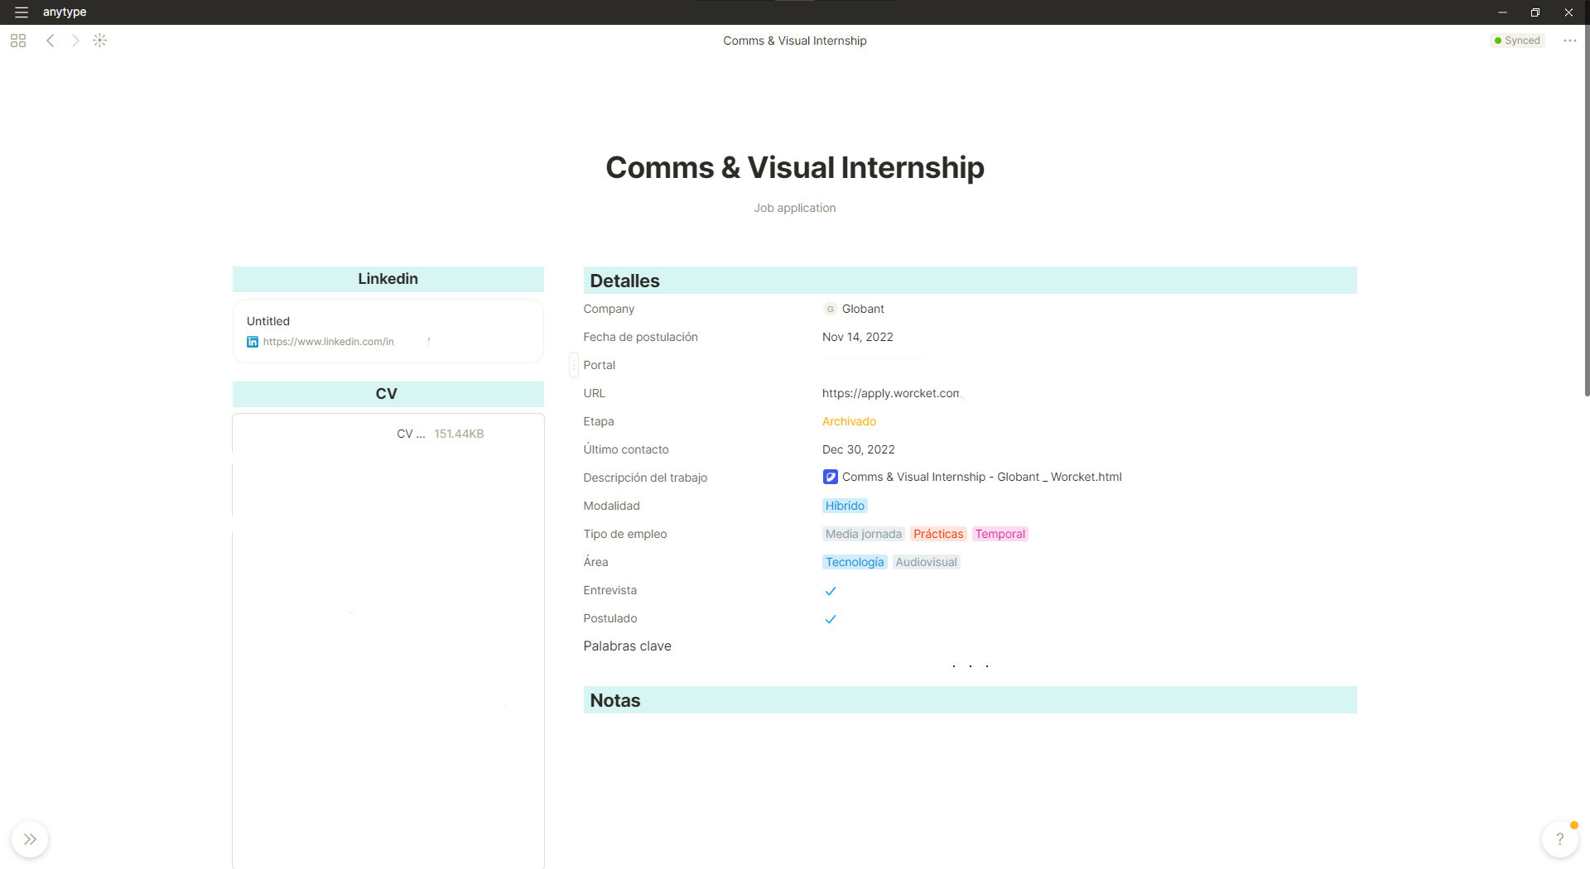1590x869 pixels.
Task: Toggle the Postulado checkbox
Action: 831,619
